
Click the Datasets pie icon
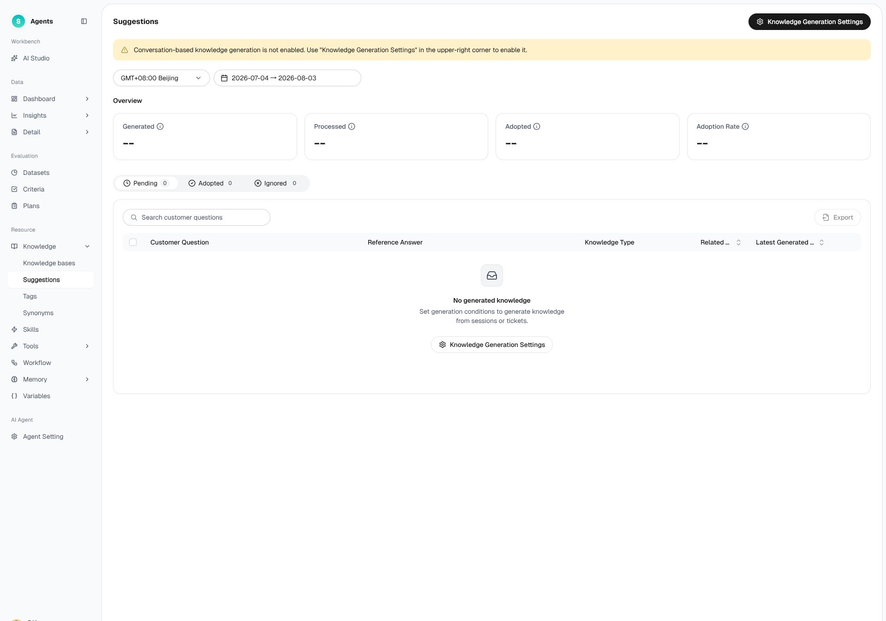(x=14, y=173)
